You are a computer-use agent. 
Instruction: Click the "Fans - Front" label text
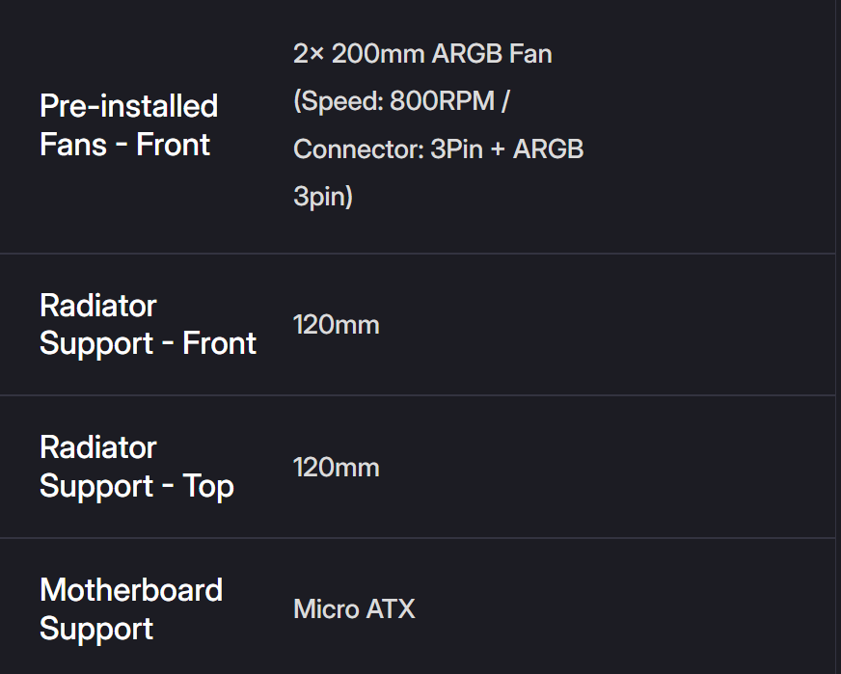124,145
